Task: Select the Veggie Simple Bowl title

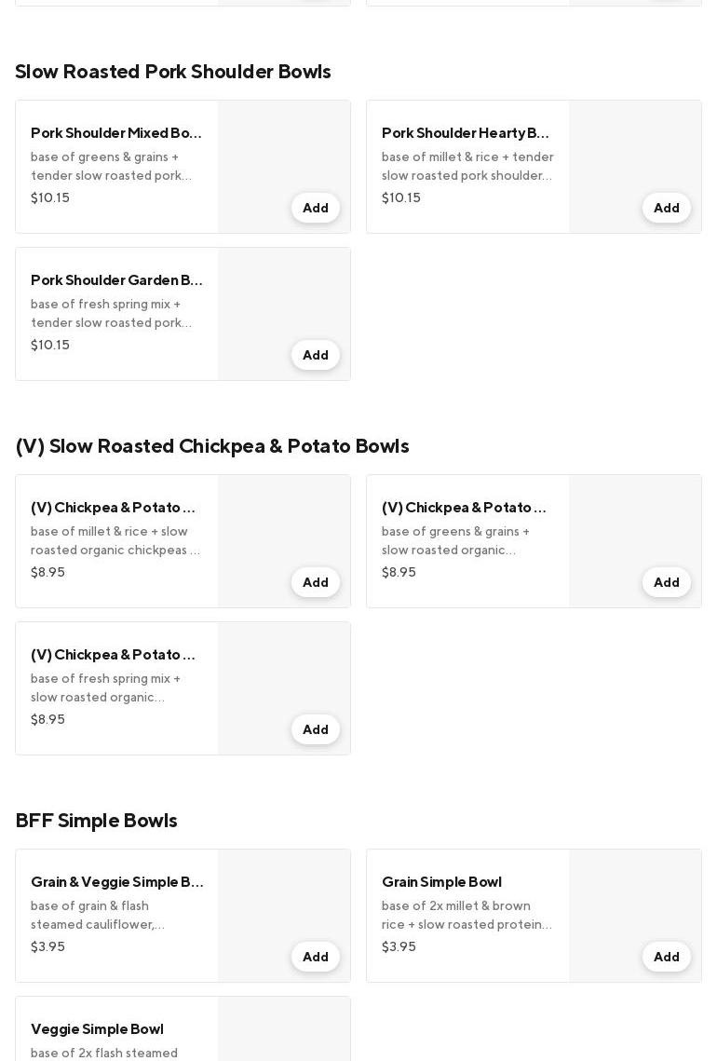Action: click(97, 1029)
